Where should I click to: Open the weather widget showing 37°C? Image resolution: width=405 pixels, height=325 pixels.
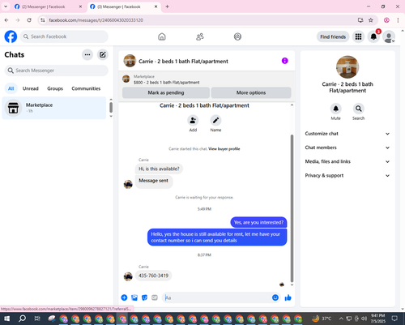click(322, 319)
